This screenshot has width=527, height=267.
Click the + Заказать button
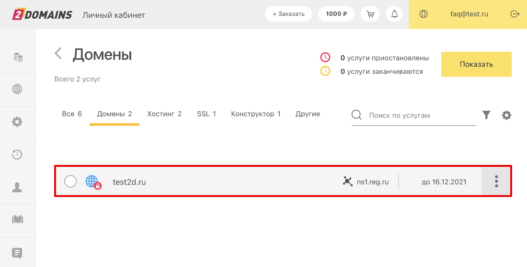289,14
